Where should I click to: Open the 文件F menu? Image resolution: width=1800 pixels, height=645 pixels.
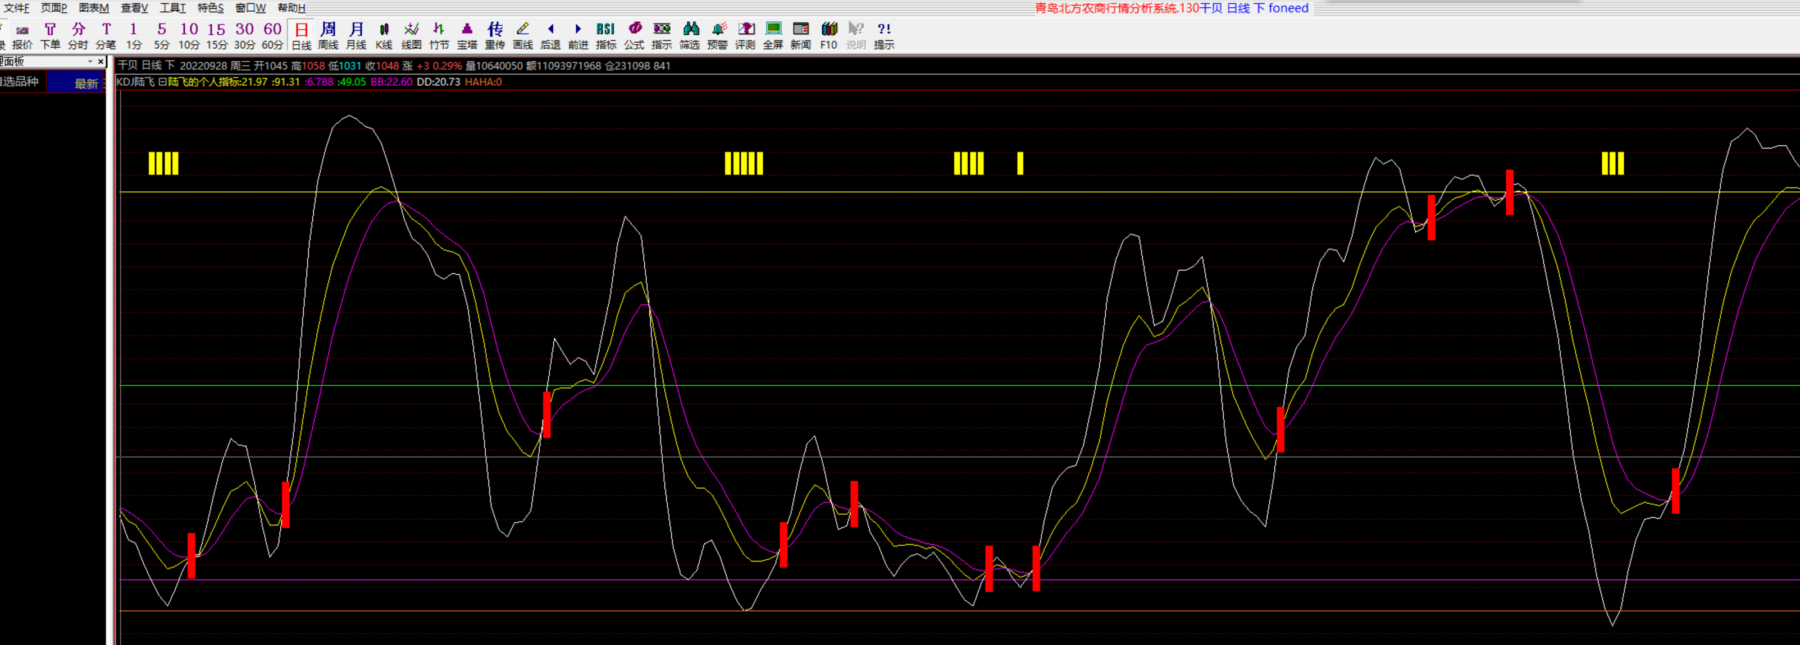coord(16,8)
